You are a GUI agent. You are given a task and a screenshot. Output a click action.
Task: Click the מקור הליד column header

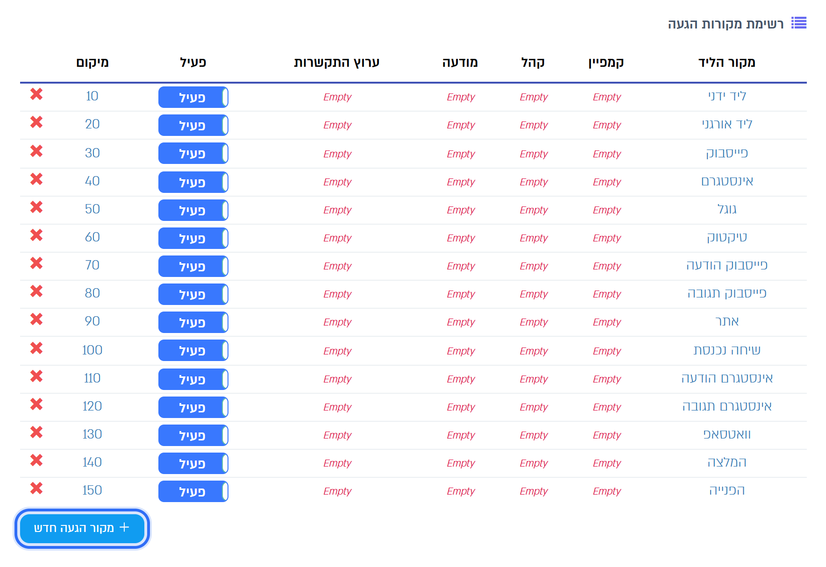pyautogui.click(x=727, y=62)
